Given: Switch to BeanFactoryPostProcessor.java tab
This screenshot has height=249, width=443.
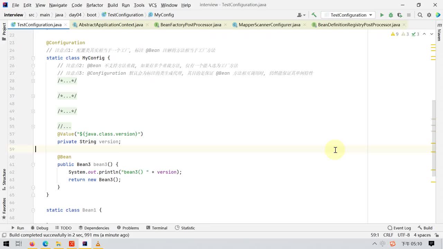Looking at the screenshot, I should pyautogui.click(x=191, y=25).
